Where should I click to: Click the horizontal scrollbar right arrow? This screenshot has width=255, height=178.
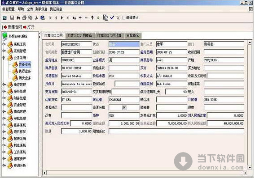click(245, 173)
